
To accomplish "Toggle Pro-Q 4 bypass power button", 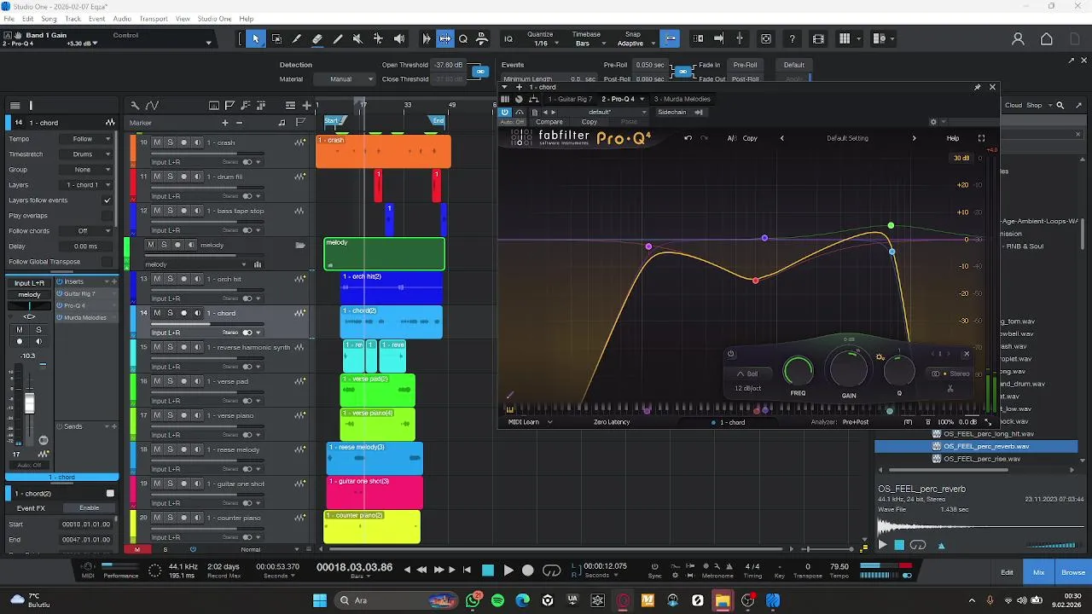I will tap(504, 112).
